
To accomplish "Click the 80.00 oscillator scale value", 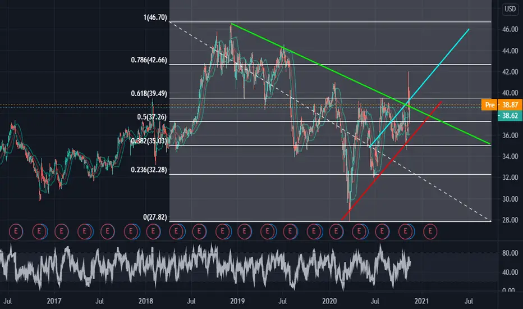I will pos(510,253).
